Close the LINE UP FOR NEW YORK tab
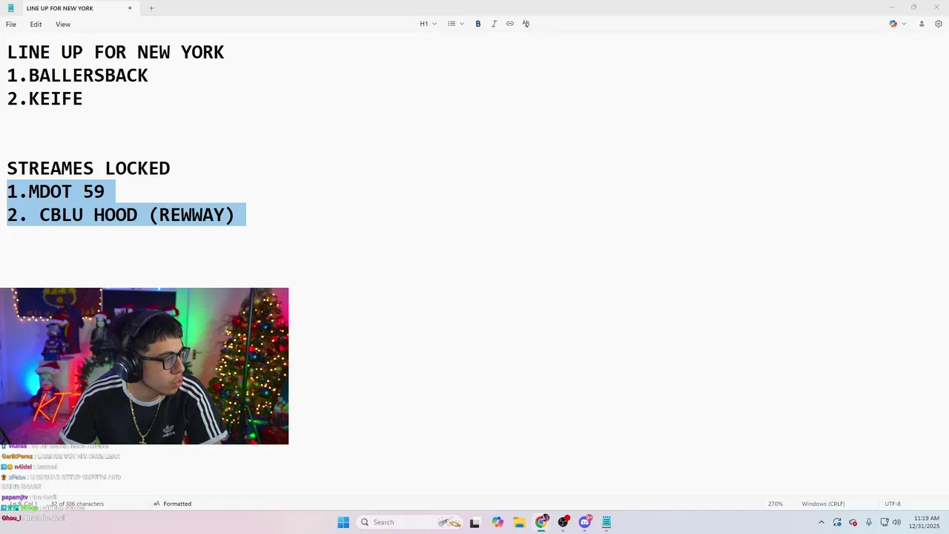949x534 pixels. coord(130,8)
